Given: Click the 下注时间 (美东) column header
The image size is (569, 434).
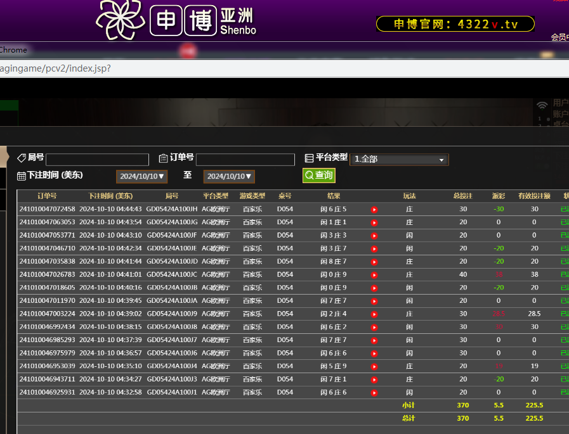Looking at the screenshot, I should coord(106,196).
